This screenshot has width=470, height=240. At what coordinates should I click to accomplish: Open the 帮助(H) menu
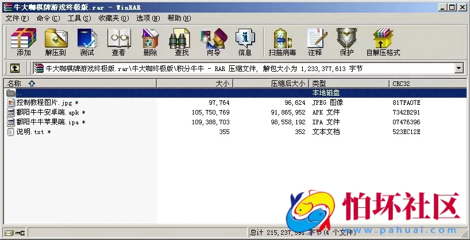[x=179, y=18]
